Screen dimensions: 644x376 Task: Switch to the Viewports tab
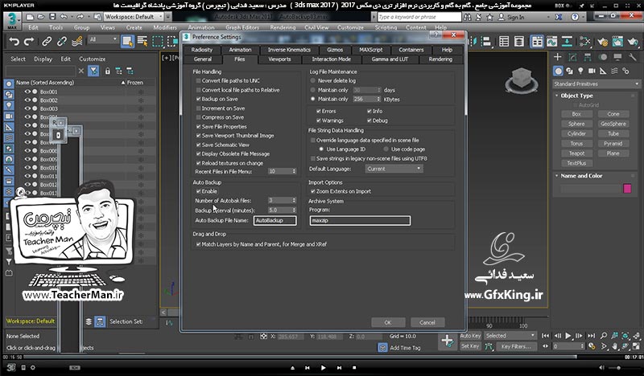pyautogui.click(x=279, y=59)
